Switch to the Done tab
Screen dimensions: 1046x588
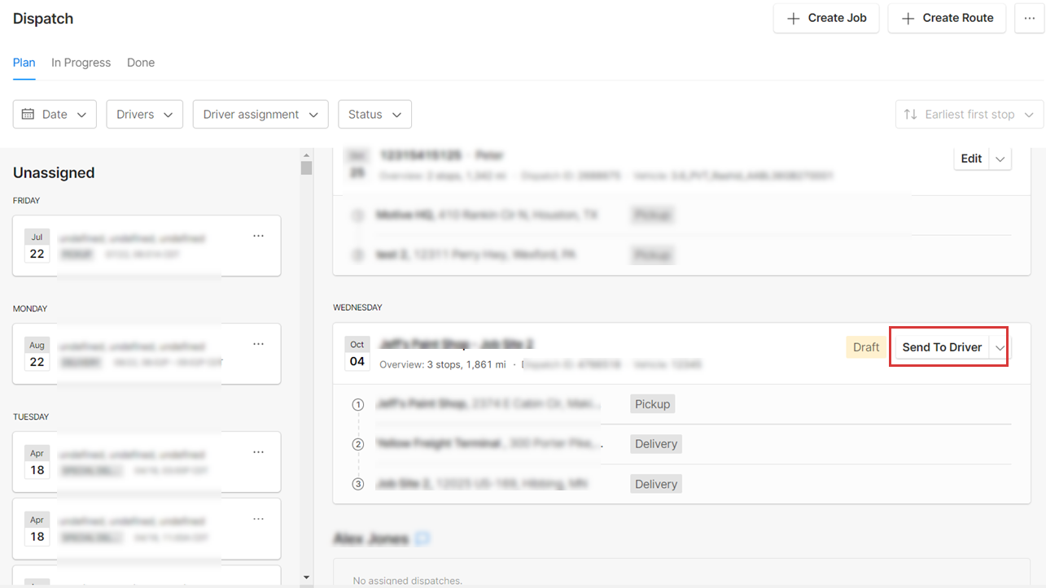coord(140,63)
